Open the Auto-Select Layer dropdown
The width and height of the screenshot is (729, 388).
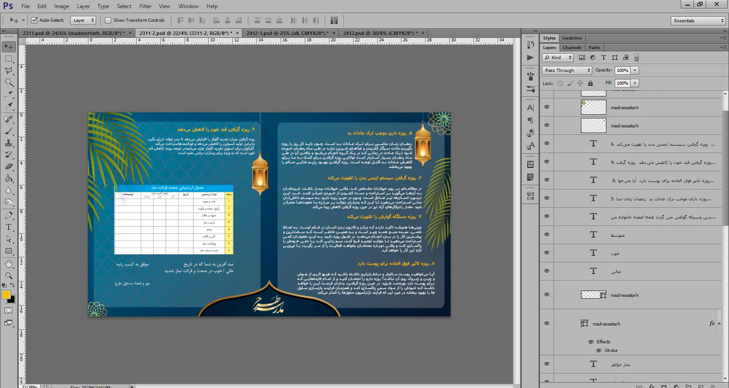pos(83,20)
